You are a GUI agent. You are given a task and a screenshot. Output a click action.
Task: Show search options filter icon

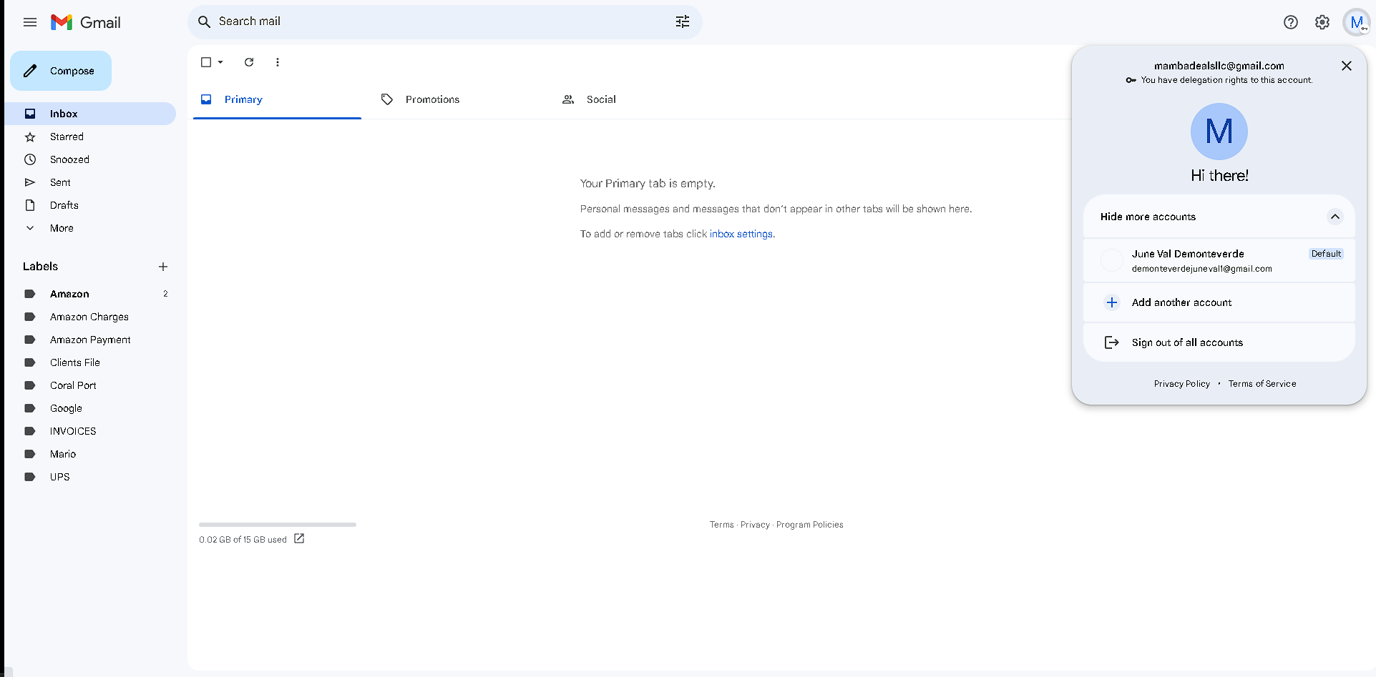[683, 21]
